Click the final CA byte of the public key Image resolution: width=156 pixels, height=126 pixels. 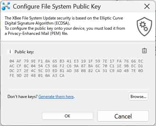coord(62,75)
